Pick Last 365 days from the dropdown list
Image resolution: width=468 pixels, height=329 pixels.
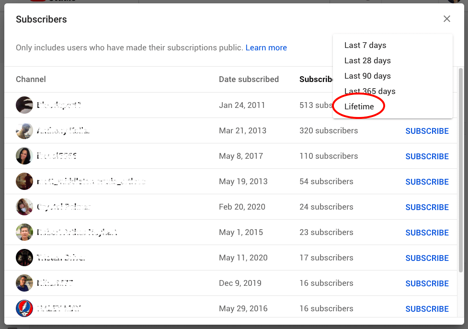point(370,91)
